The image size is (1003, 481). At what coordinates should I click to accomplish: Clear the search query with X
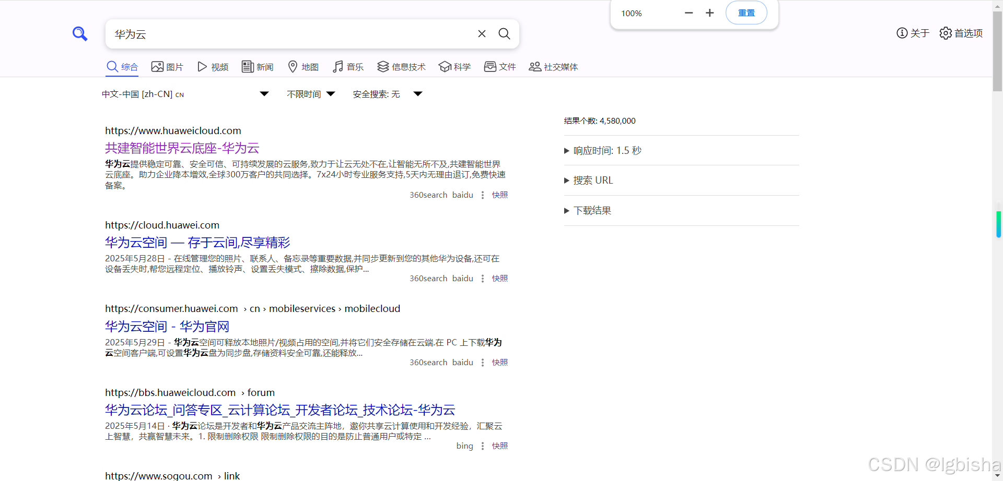point(482,34)
